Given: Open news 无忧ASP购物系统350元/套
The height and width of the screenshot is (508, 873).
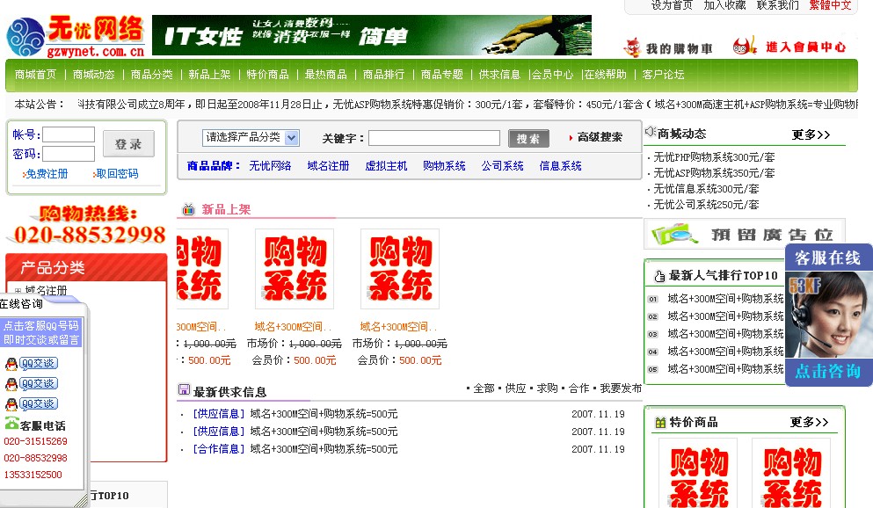Looking at the screenshot, I should coord(714,173).
